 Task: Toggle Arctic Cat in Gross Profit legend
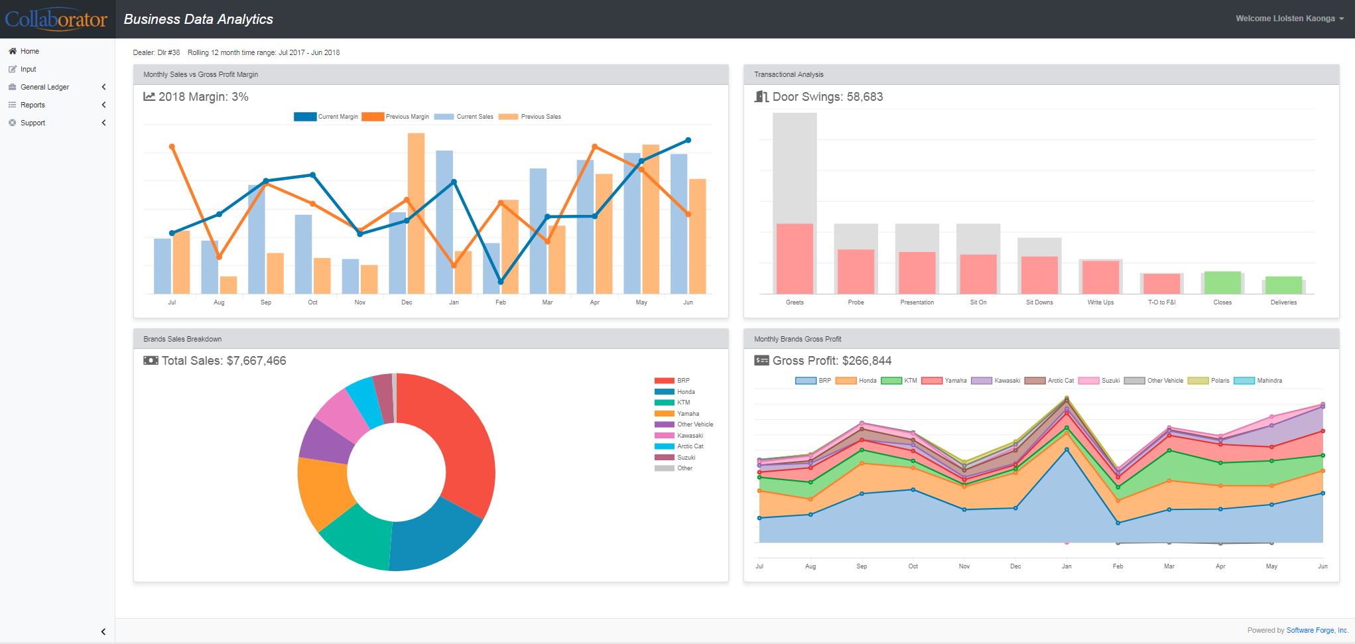[x=1049, y=381]
